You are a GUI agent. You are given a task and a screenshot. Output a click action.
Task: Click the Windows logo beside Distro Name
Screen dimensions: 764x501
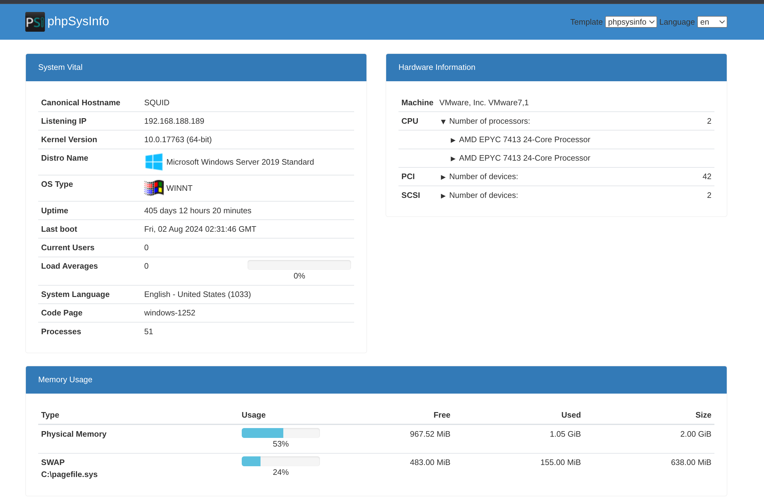(x=154, y=162)
